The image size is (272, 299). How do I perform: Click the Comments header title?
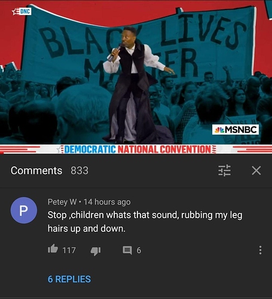coord(36,170)
